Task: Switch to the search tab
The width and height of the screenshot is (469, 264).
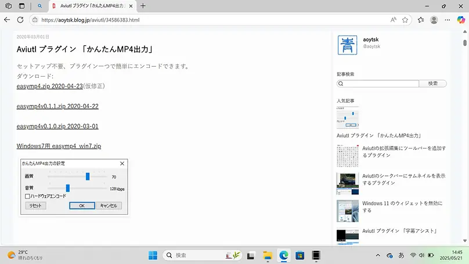Action: [40, 6]
